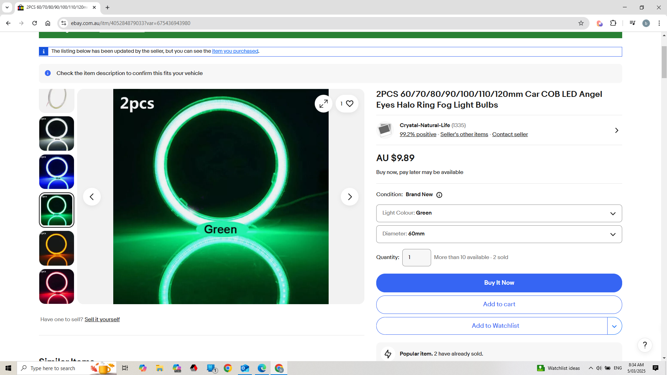
Task: Select the orange halo ring thumbnail
Action: (x=57, y=248)
